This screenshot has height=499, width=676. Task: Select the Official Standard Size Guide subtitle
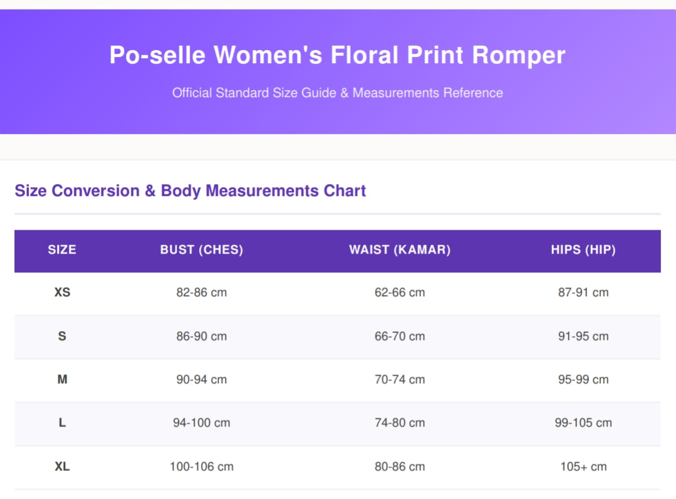[338, 93]
